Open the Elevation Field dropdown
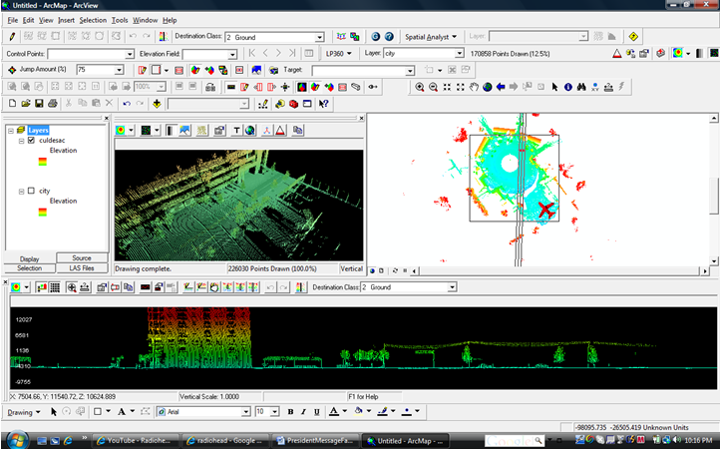720x450 pixels. point(232,54)
